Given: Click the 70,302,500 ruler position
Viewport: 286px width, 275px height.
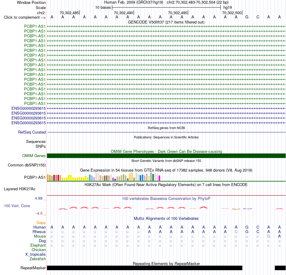Looking at the screenshot, I should coord(232,13).
